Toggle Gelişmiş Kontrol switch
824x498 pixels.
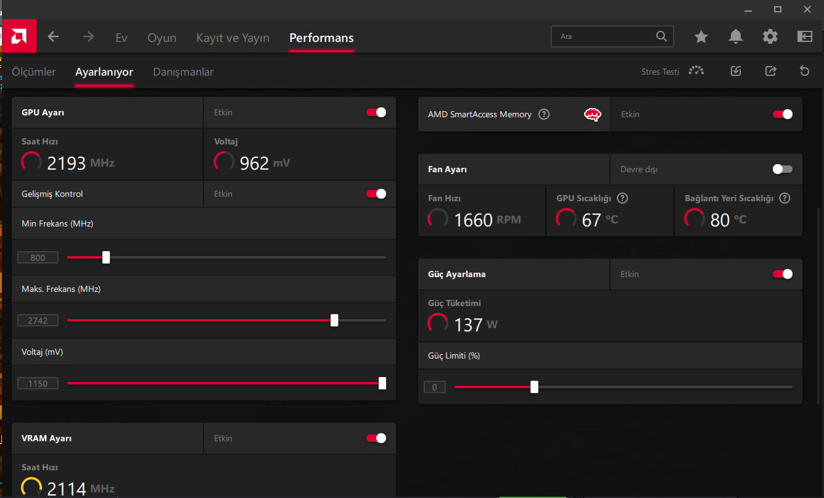coord(376,194)
